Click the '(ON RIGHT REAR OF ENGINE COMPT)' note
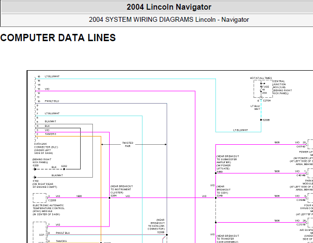This screenshot has width=313, height=243. tap(45, 185)
